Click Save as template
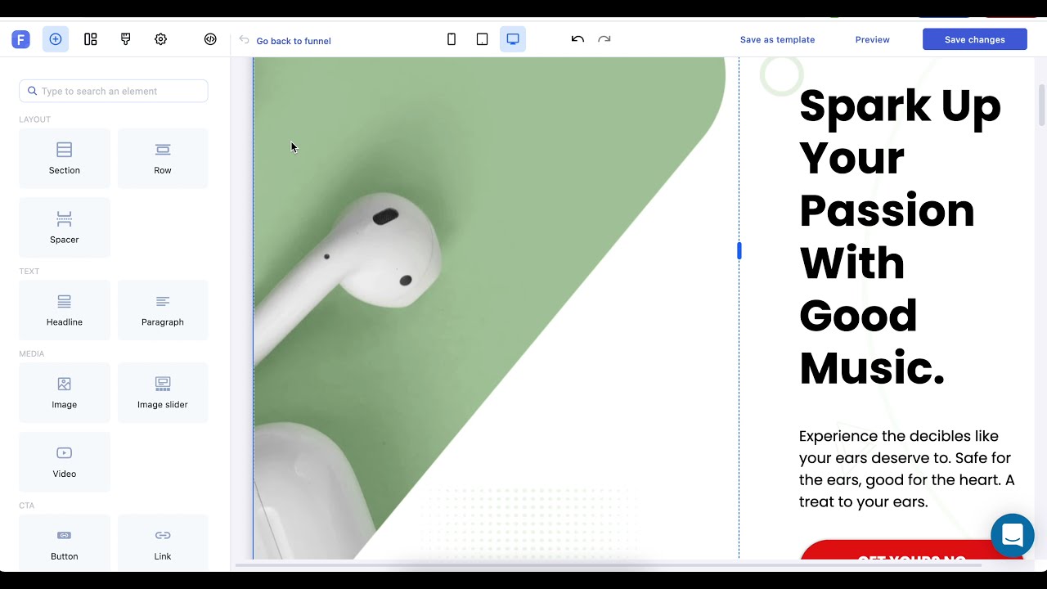Screen dimensions: 1047x589 (x=777, y=39)
